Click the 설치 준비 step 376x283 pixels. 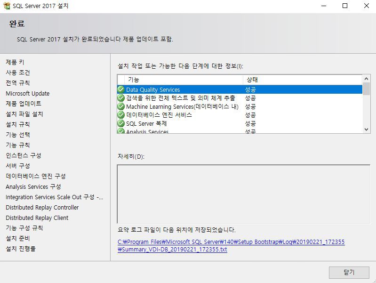[18, 238]
